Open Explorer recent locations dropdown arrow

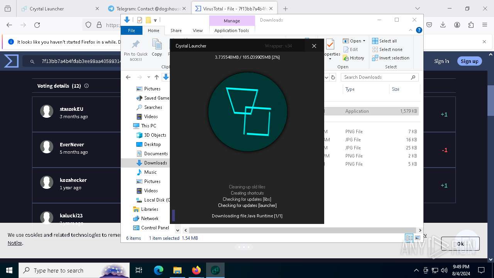pyautogui.click(x=149, y=77)
